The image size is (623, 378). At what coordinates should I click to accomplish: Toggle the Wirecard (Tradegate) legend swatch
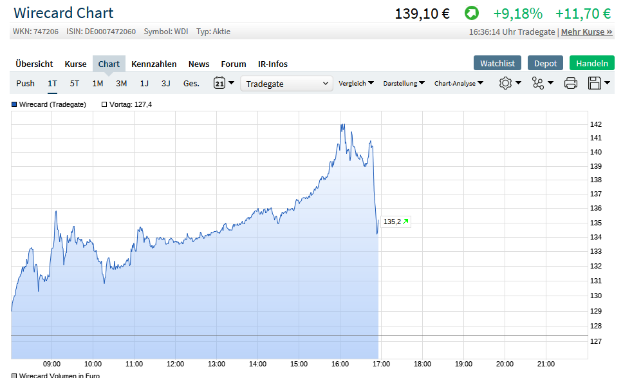point(14,104)
